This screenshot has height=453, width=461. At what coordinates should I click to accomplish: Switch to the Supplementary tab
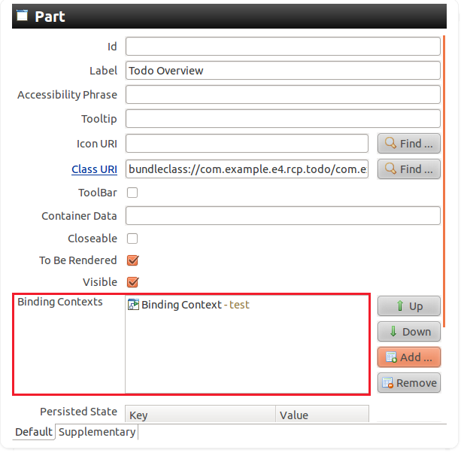[x=97, y=432]
